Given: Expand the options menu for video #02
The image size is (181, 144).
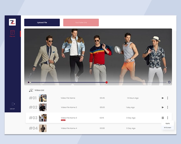Looking at the screenshot, I should (x=168, y=107).
